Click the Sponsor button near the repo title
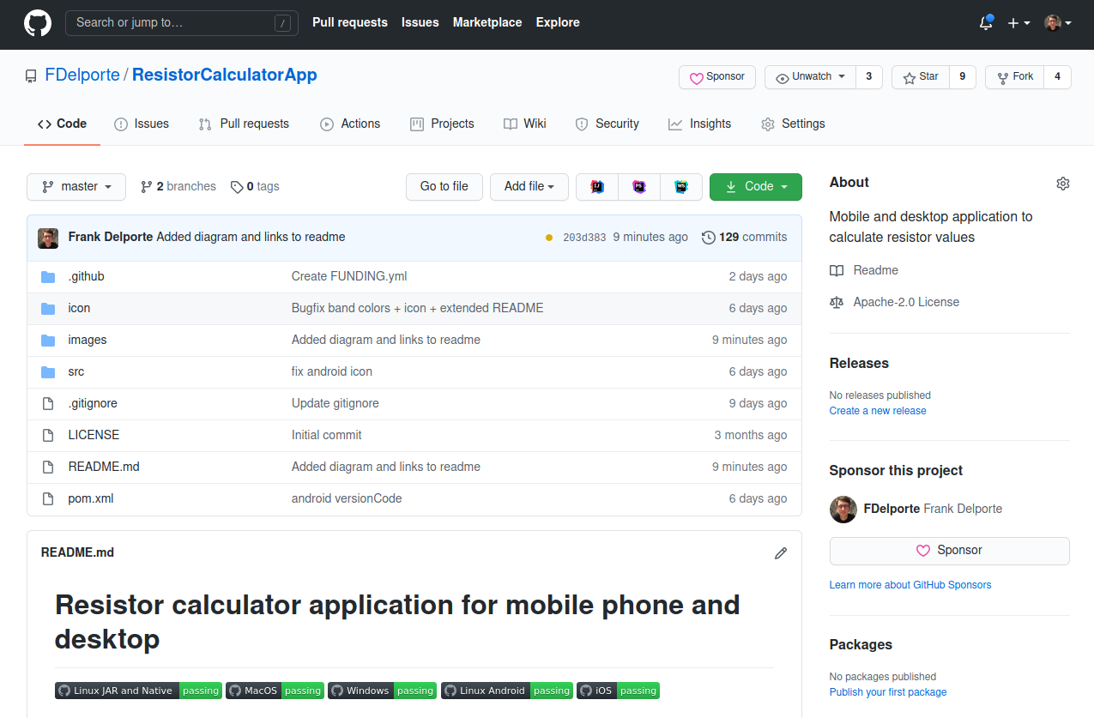 coord(717,77)
